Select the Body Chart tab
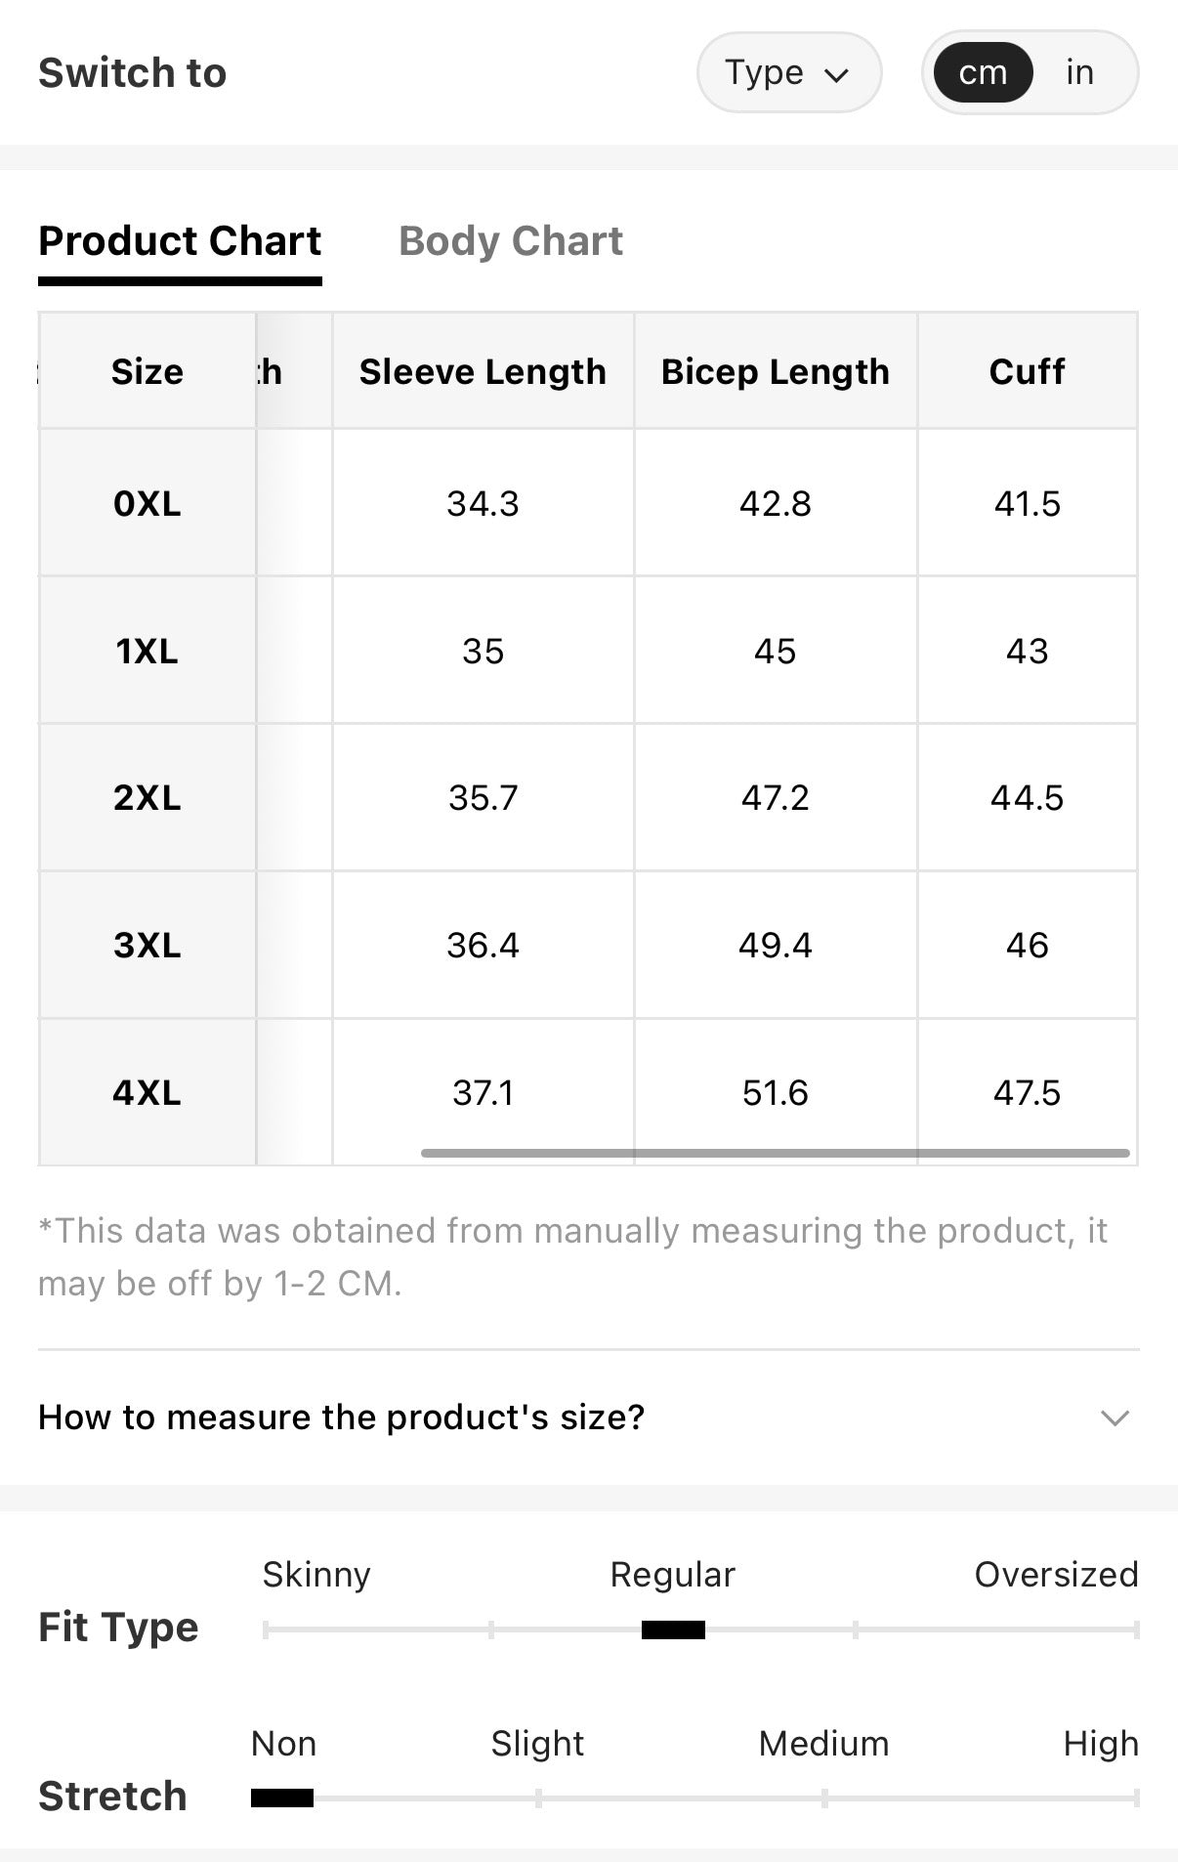1178x1862 pixels. [x=511, y=241]
